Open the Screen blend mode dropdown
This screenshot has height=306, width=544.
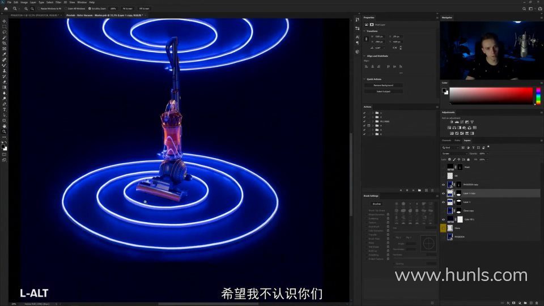(x=454, y=154)
